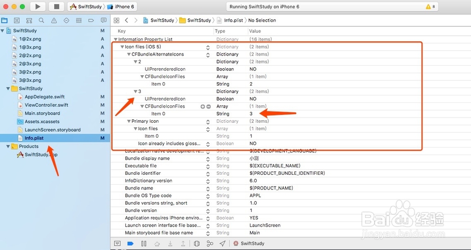Add row with plus next to CFBundleIconFiles

[x=203, y=106]
